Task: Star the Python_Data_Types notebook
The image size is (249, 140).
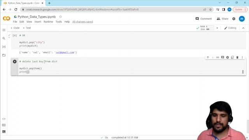Action: coord(60,17)
